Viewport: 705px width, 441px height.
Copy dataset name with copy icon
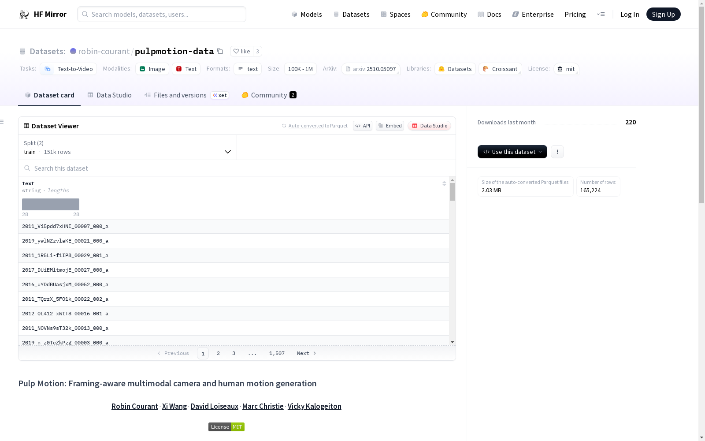click(220, 52)
